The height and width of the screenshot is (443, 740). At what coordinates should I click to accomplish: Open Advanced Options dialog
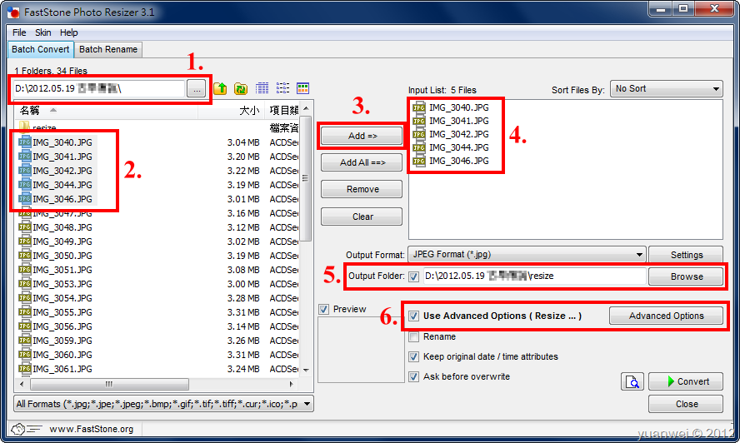point(666,316)
